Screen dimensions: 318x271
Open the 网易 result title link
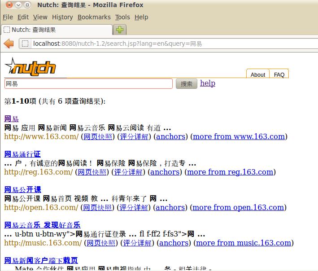tap(12, 119)
